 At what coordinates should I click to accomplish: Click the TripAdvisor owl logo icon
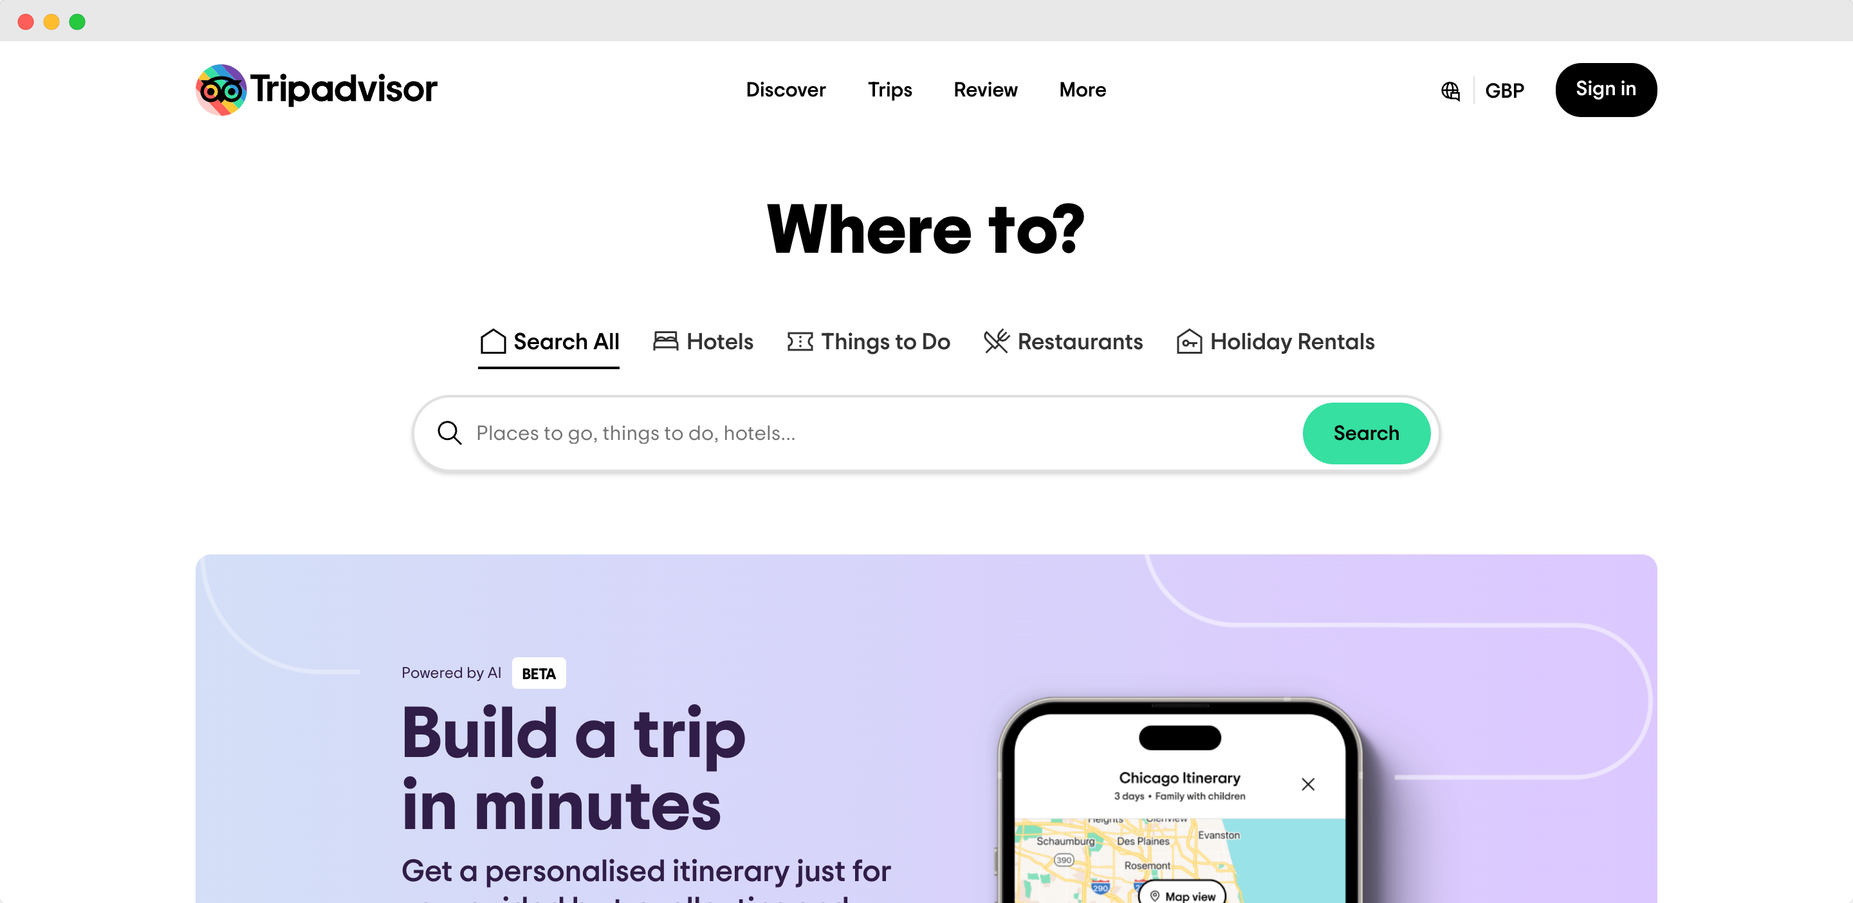[x=220, y=90]
